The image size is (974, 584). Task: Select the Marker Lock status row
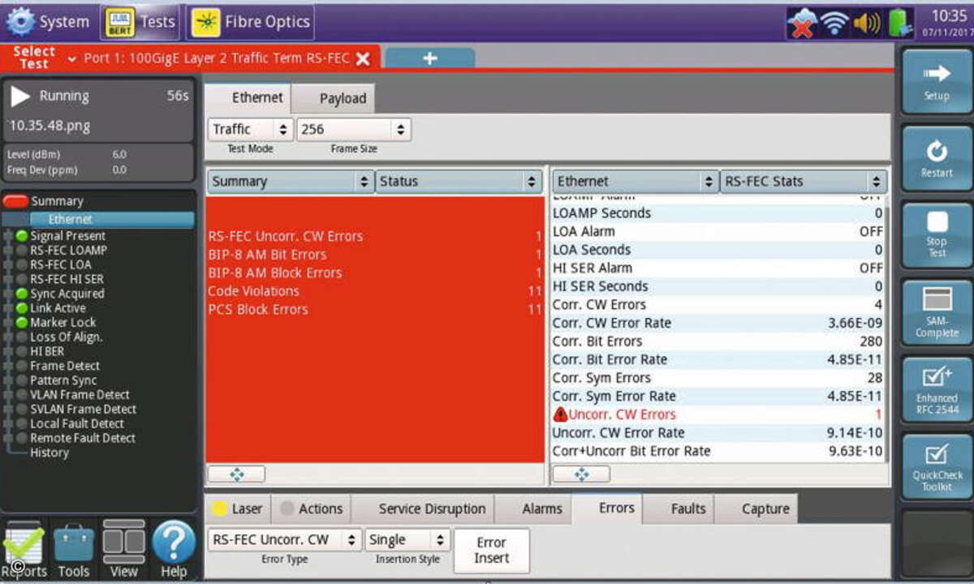pyautogui.click(x=62, y=323)
